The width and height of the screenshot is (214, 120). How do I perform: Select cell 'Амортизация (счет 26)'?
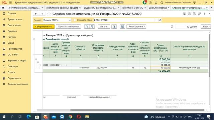pyautogui.click(x=189, y=68)
